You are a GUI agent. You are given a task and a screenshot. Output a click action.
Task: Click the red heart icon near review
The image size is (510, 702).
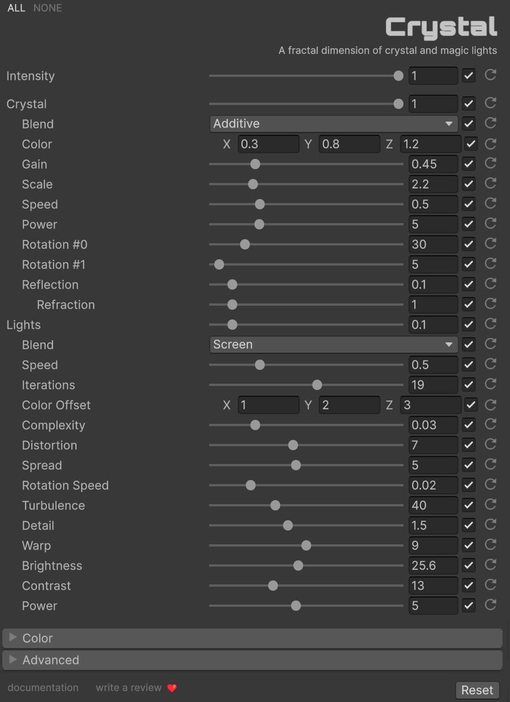[172, 688]
